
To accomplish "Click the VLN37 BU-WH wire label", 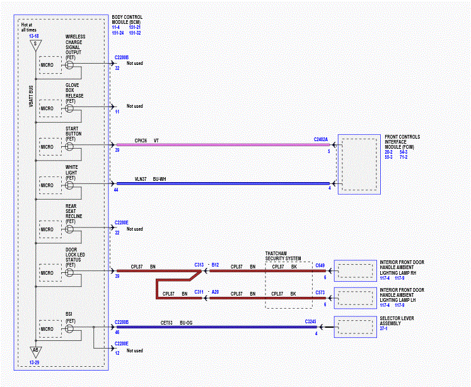I will click(x=150, y=179).
